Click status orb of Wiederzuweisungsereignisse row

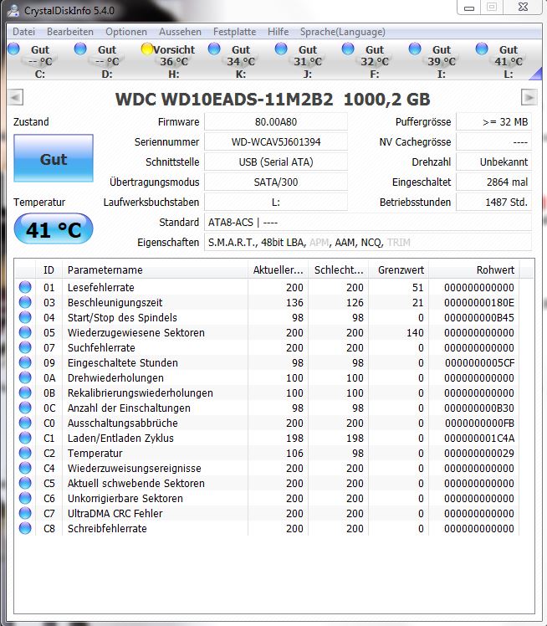[25, 468]
